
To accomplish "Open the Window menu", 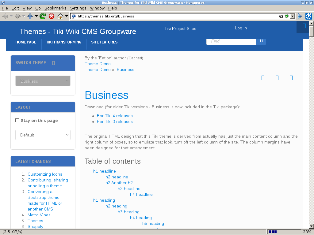I will (97, 8).
